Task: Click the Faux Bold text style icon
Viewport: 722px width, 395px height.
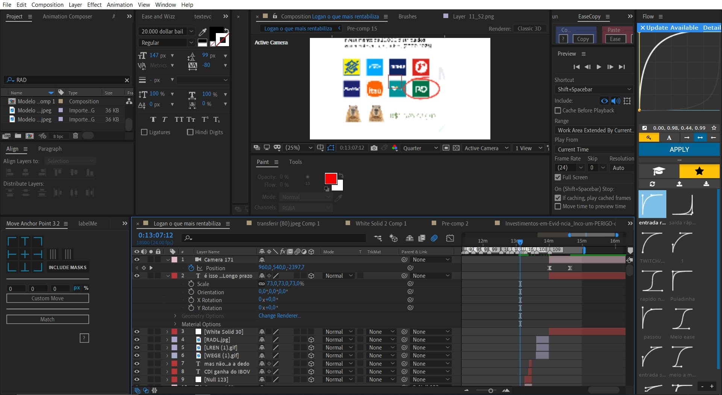Action: coord(153,120)
